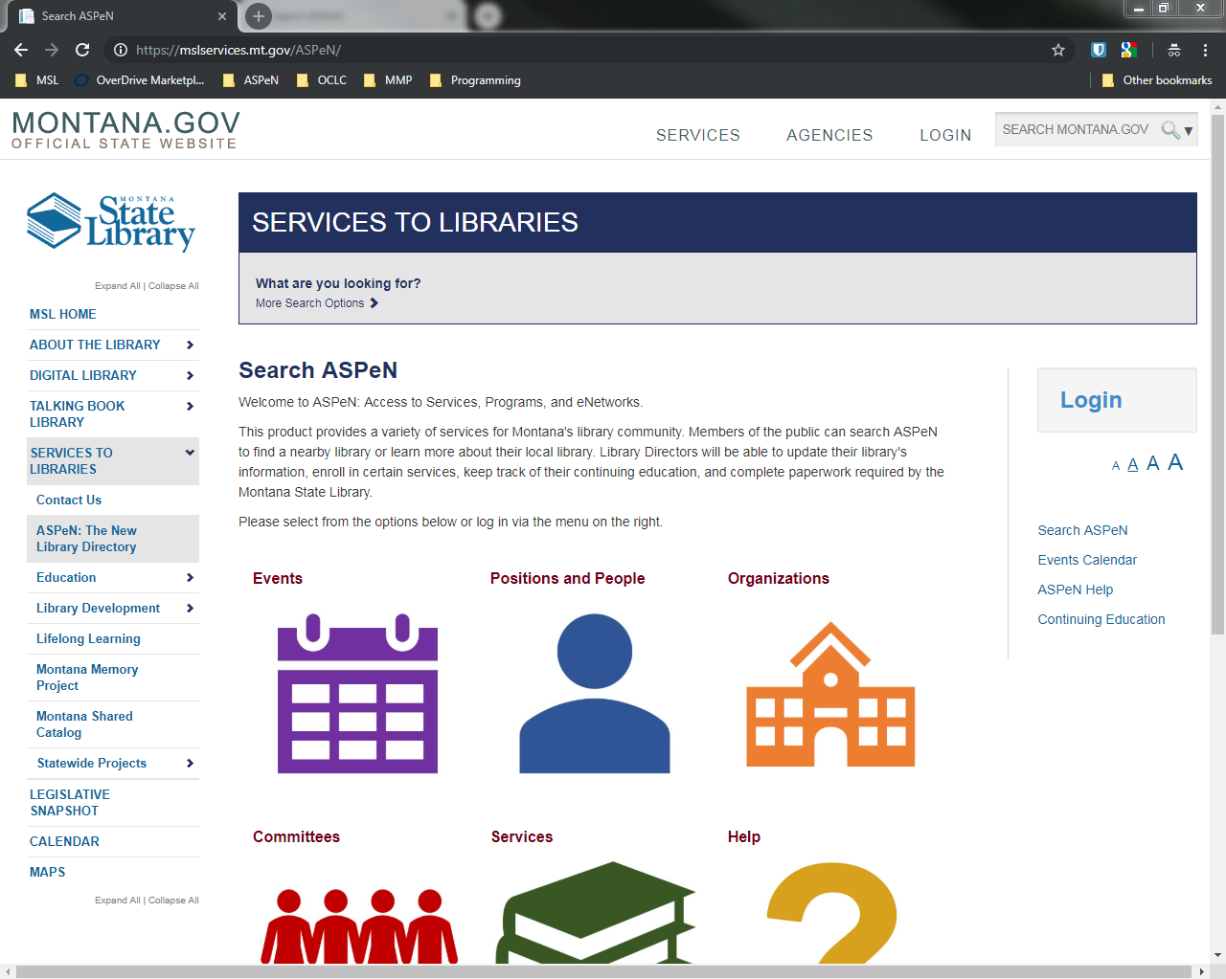Expand the Statewide Projects submenu
The width and height of the screenshot is (1226, 979).
pyautogui.click(x=191, y=763)
